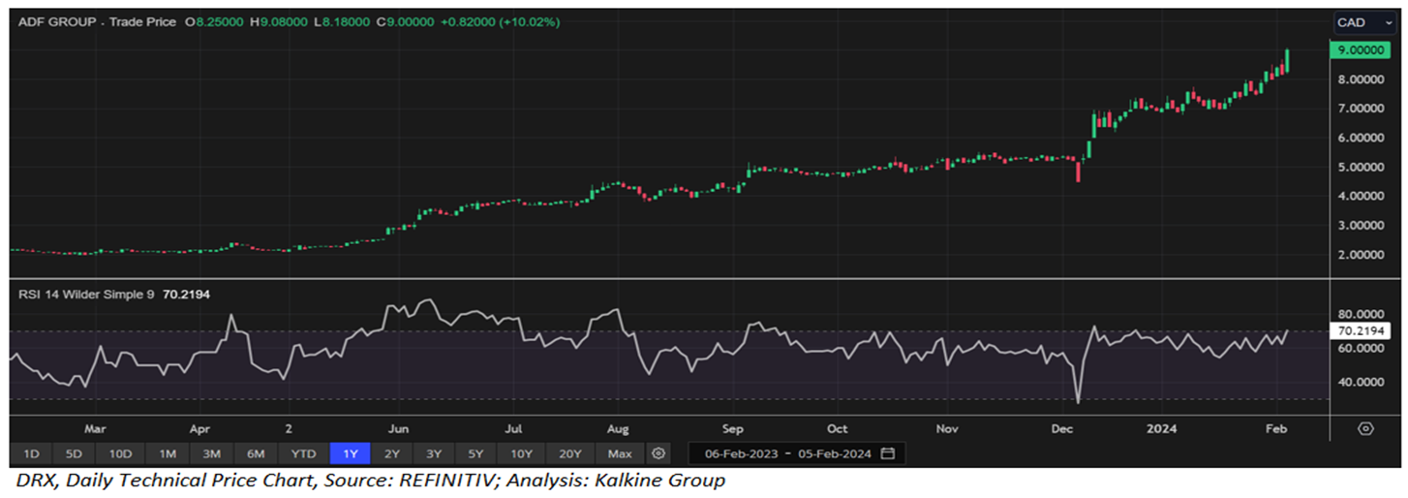Switch to YTD time range
This screenshot has width=1408, height=498.
304,453
